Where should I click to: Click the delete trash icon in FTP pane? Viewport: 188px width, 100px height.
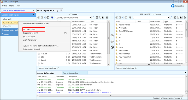185,18
